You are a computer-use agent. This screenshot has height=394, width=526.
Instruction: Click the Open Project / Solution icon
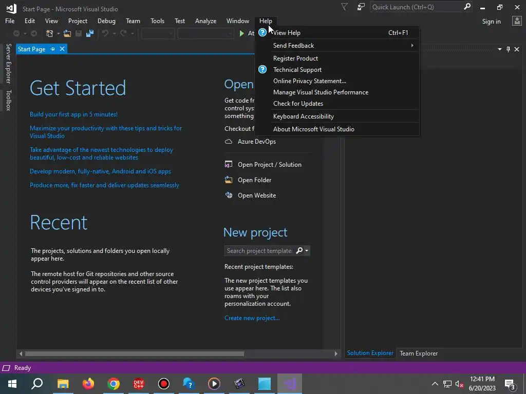tap(229, 165)
